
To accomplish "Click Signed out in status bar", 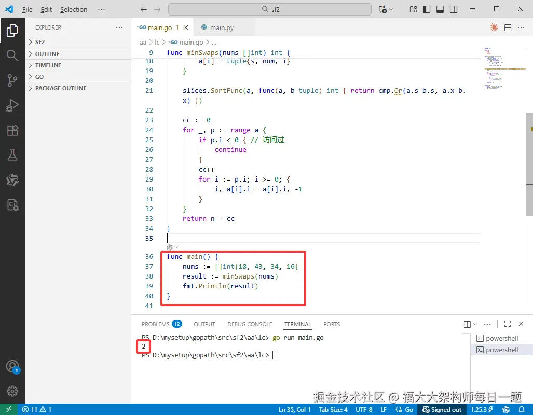I will (x=442, y=410).
